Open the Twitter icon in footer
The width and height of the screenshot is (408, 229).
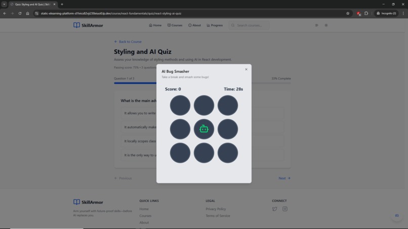pyautogui.click(x=274, y=209)
